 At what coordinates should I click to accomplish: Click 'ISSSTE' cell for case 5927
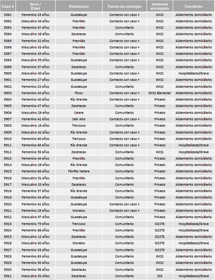pos(160,250)
